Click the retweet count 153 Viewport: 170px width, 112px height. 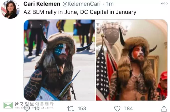82,108
